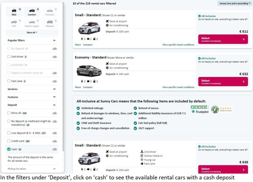This screenshot has height=182, width=253.
Task: Toggle the 2nd driver filter checkbox
Action: [9, 56]
